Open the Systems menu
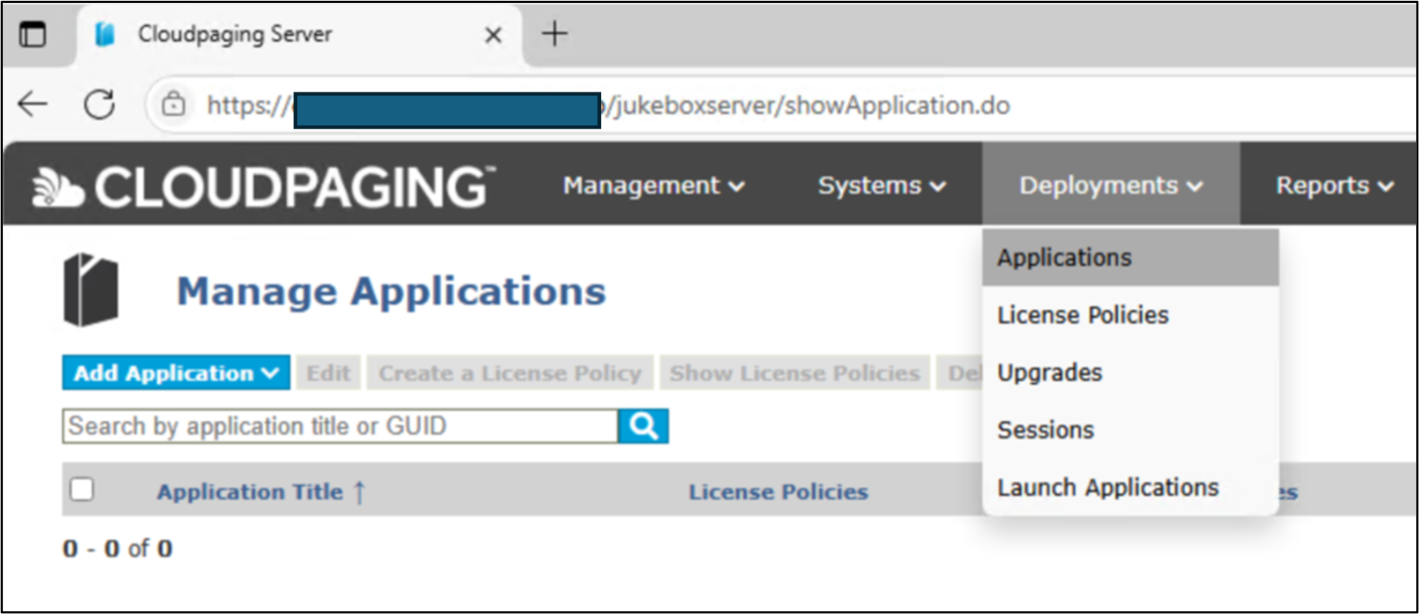This screenshot has width=1419, height=614. [x=882, y=185]
